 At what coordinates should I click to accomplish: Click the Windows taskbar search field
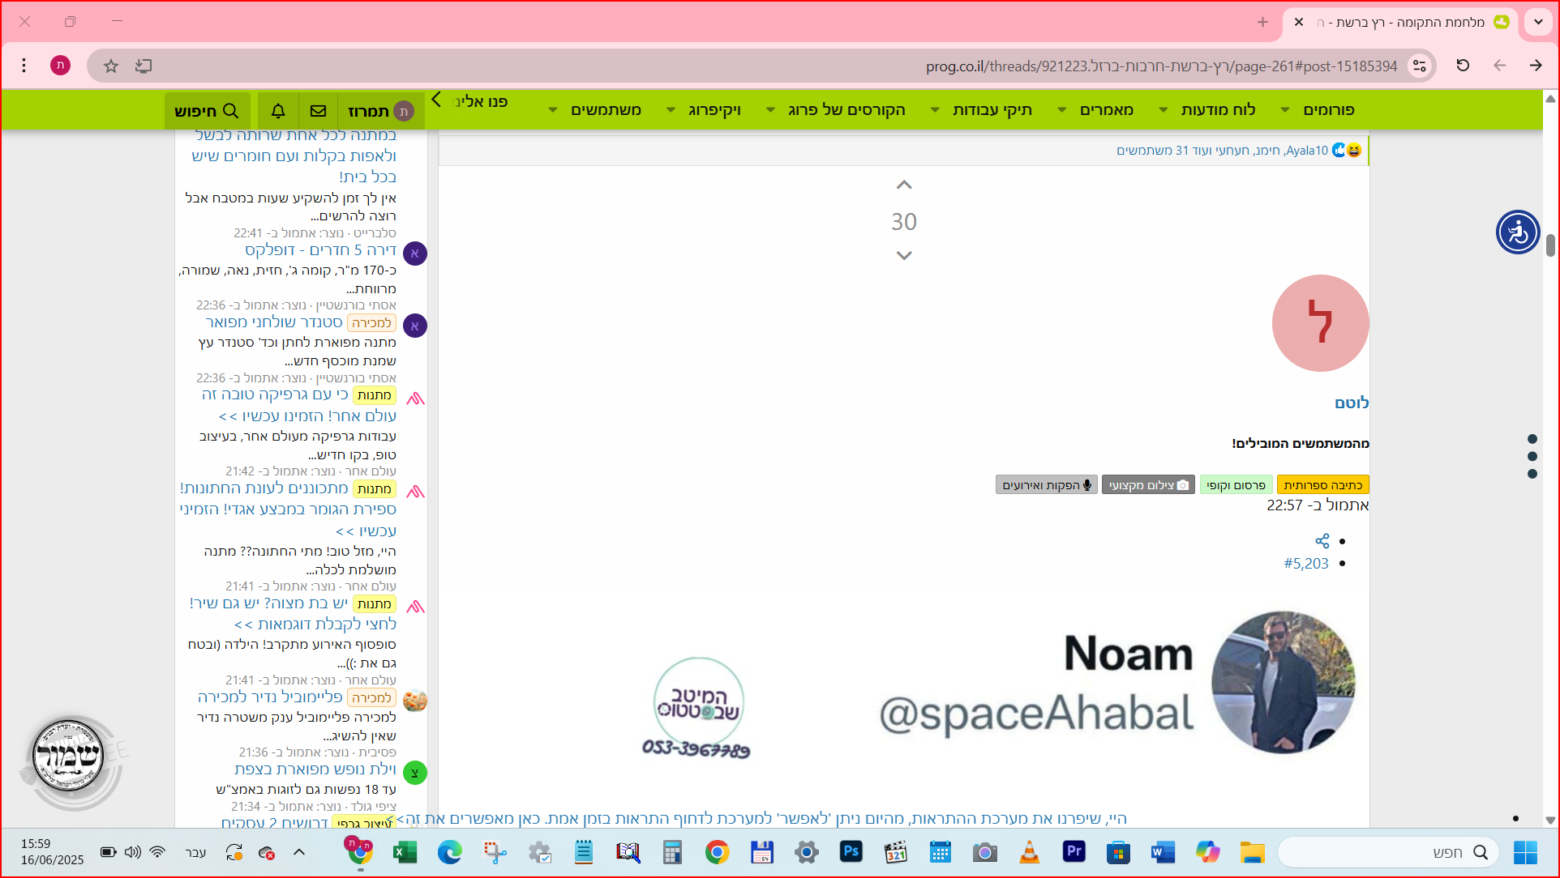[x=1386, y=852]
